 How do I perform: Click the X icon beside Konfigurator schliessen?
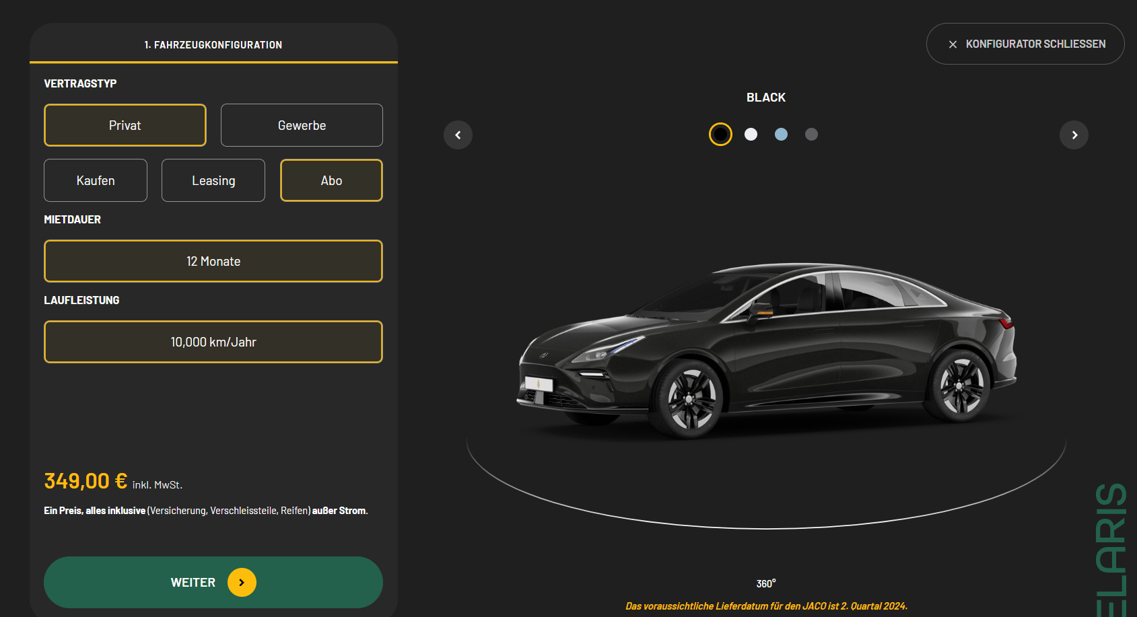point(953,44)
